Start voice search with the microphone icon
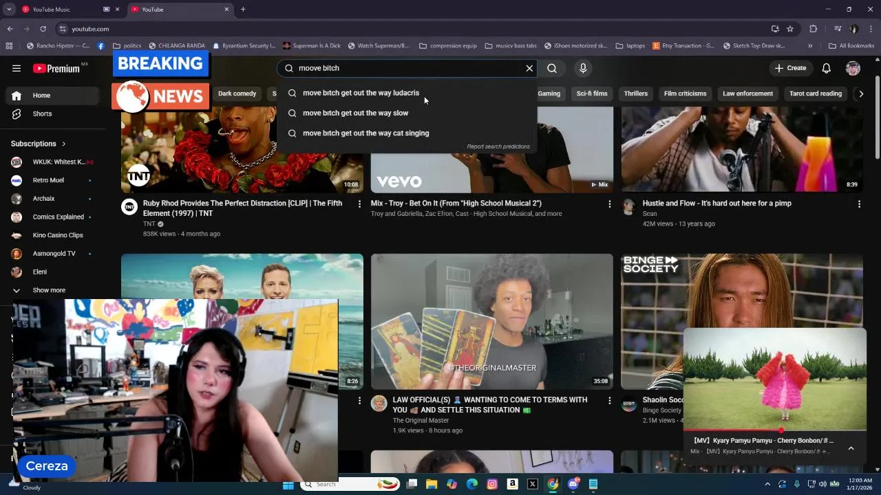Screen dimensions: 881x495 pos(583,68)
